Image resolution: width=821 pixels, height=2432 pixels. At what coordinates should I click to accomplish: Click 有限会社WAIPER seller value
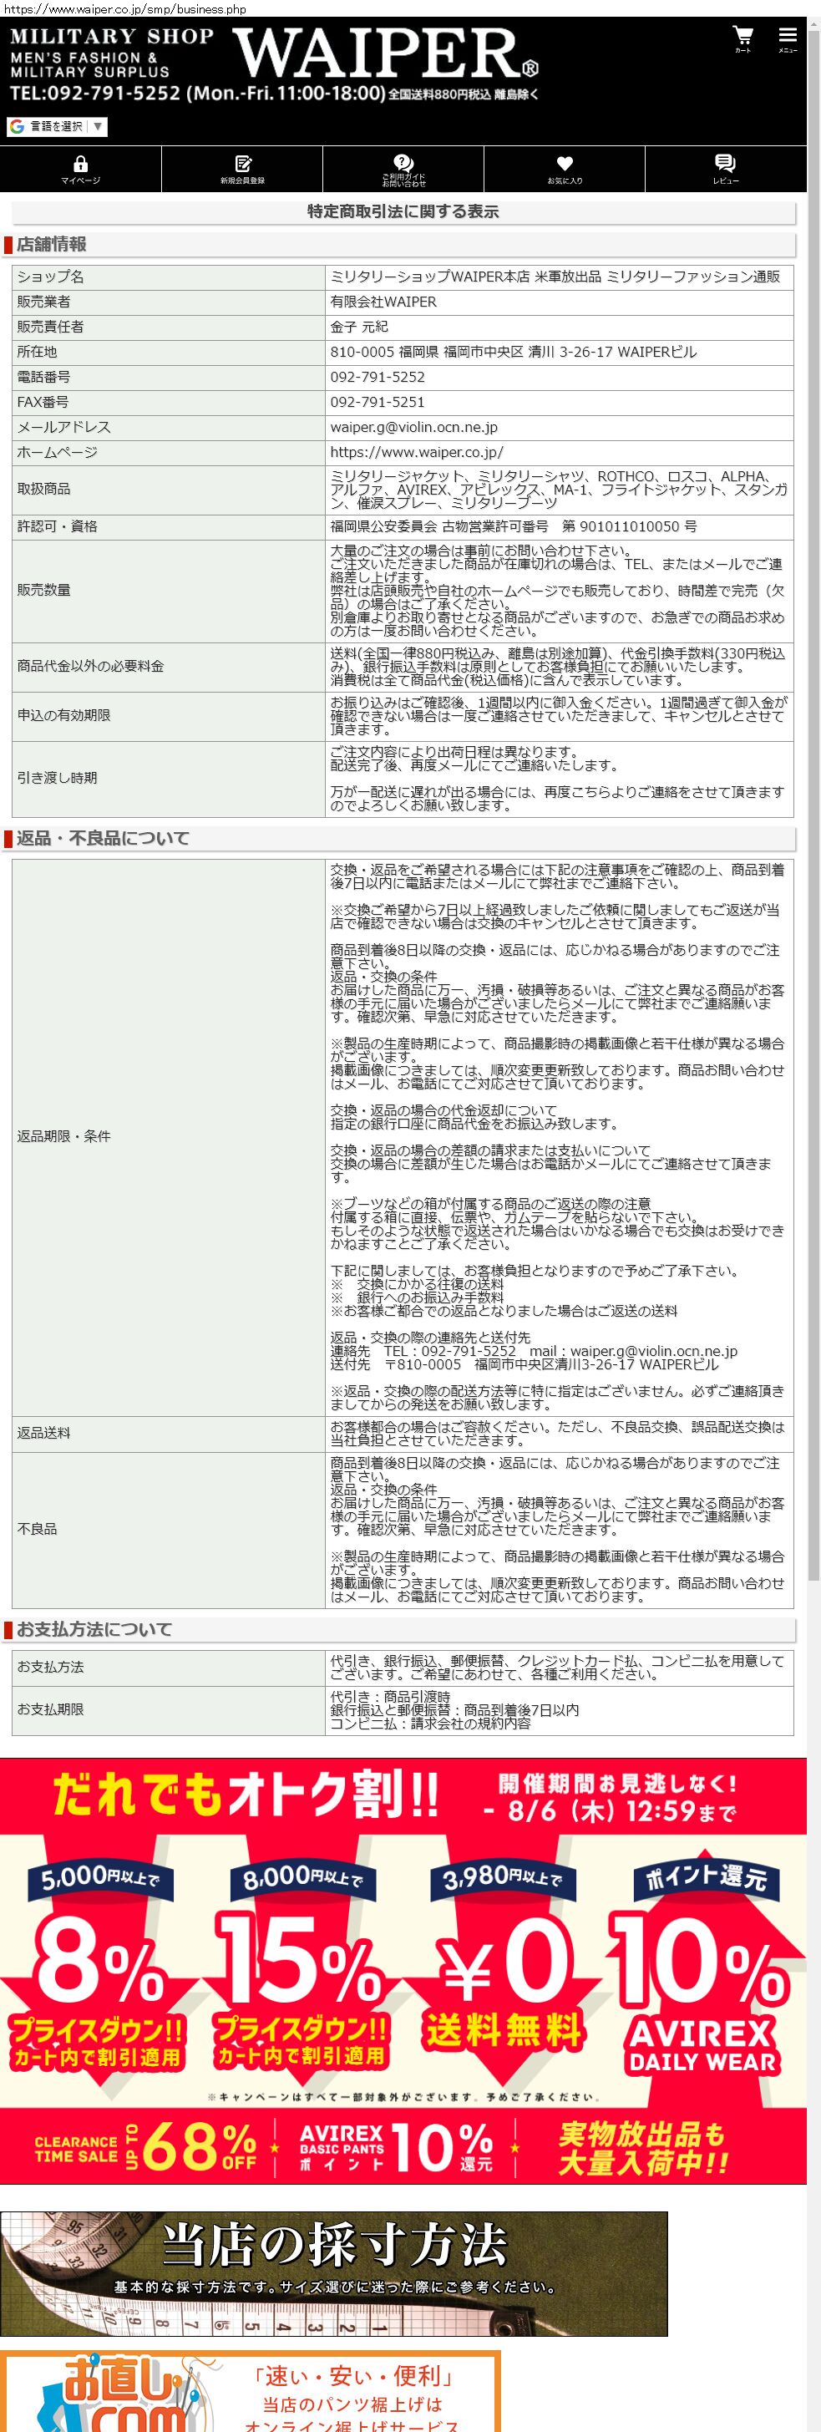coord(383,302)
